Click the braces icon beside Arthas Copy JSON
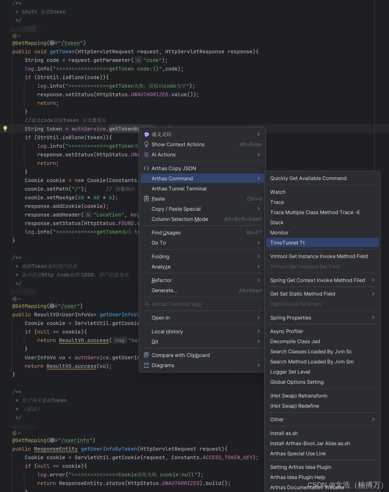 (x=146, y=168)
